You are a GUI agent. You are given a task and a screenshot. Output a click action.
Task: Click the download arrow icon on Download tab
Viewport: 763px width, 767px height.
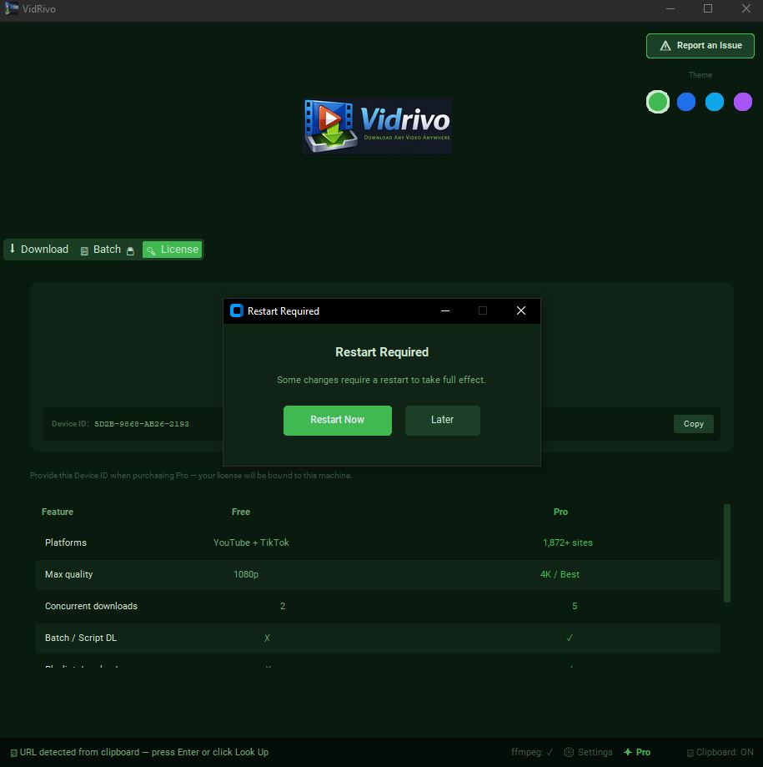(13, 249)
